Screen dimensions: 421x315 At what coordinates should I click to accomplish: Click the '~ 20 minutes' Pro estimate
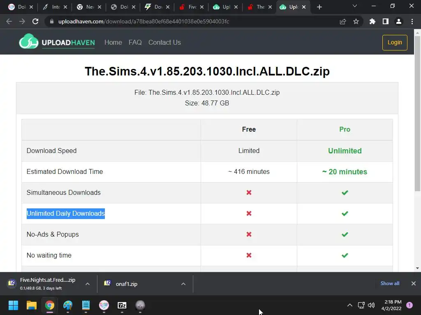coord(345,172)
